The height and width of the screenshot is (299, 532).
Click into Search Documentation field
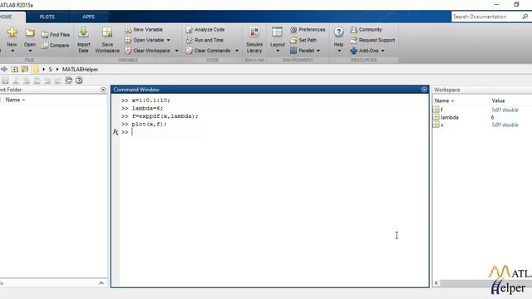click(485, 17)
